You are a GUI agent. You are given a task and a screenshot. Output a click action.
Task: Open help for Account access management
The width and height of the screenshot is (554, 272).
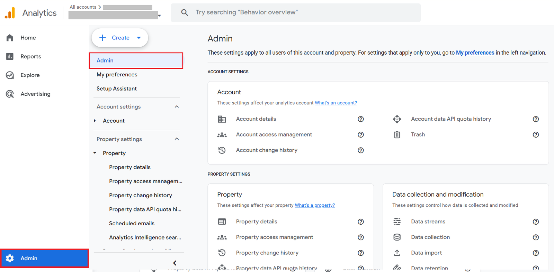(x=361, y=135)
